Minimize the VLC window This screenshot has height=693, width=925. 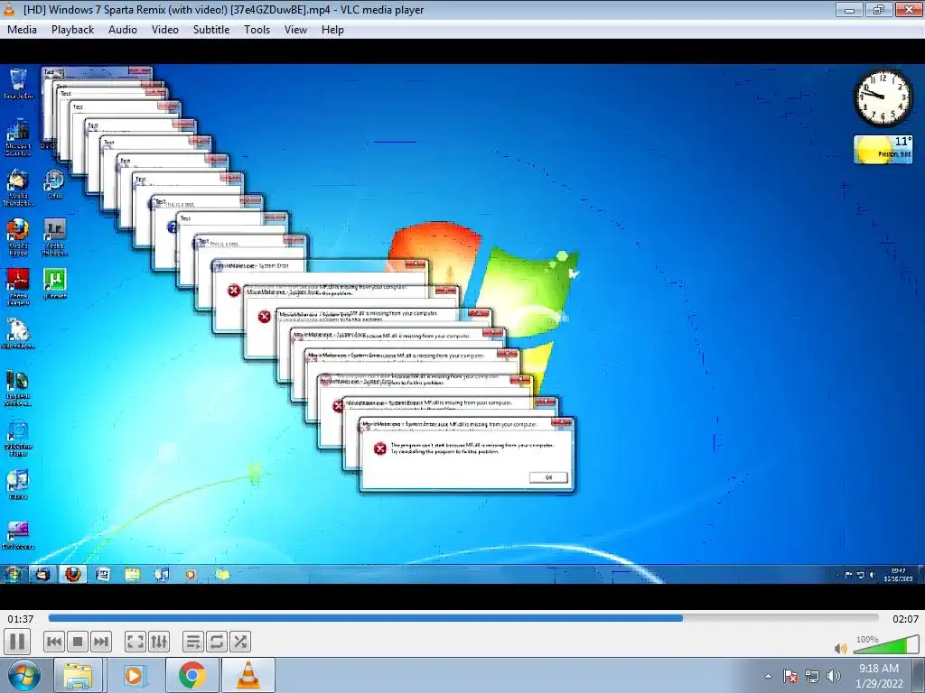pos(850,9)
